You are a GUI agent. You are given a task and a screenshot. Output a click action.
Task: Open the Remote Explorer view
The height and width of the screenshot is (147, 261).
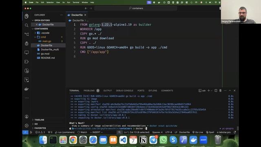point(27,53)
